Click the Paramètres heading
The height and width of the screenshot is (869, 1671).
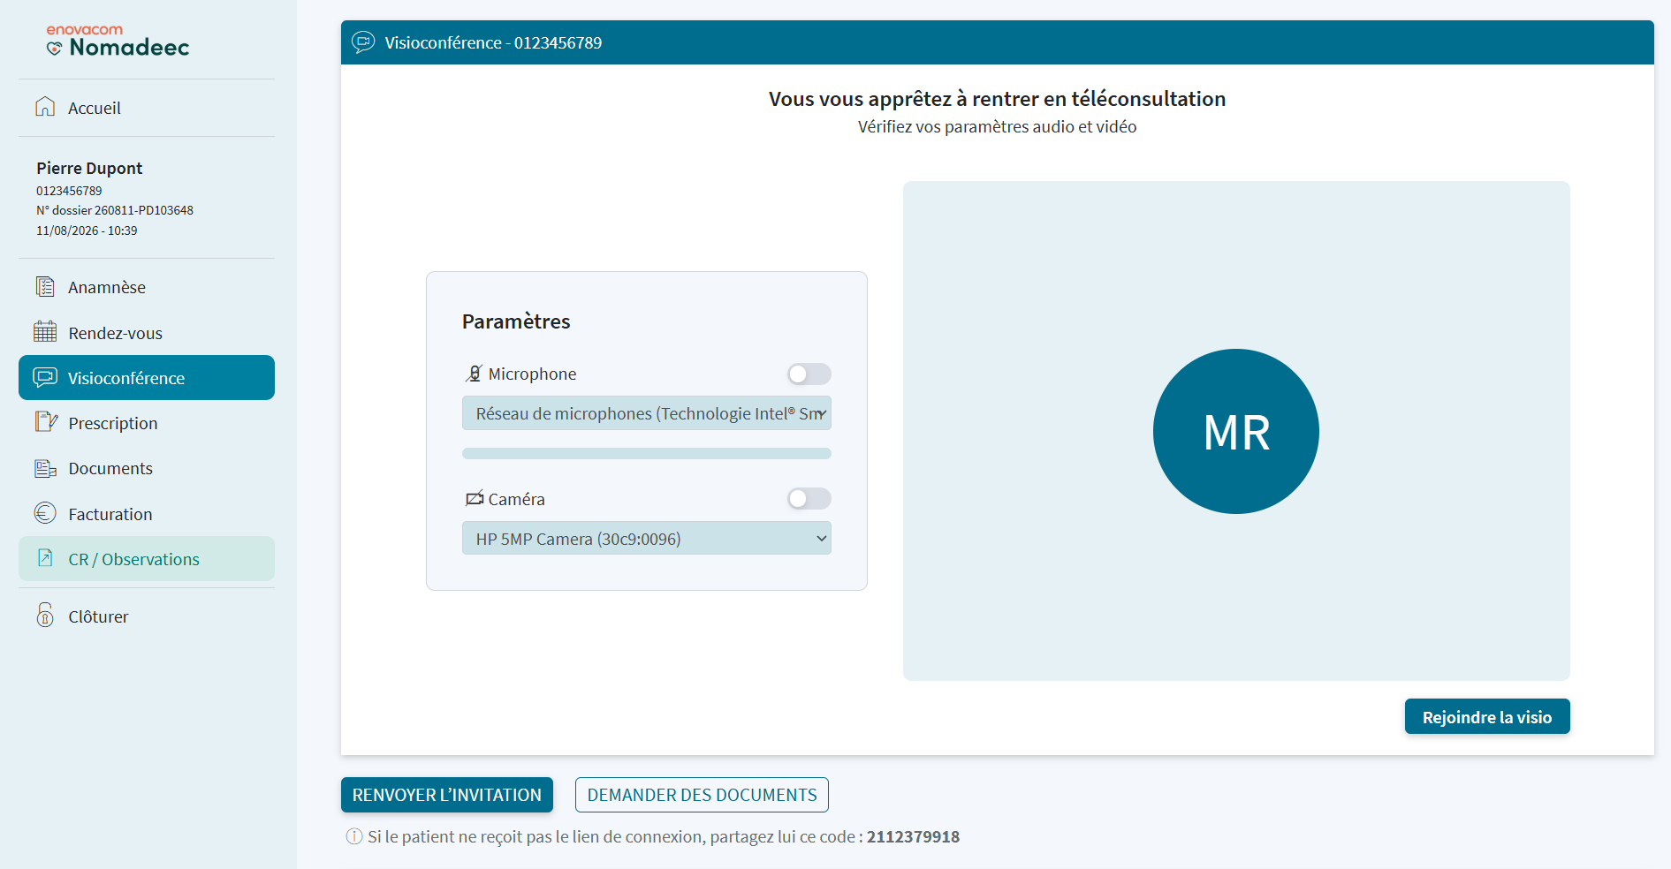[x=516, y=321]
